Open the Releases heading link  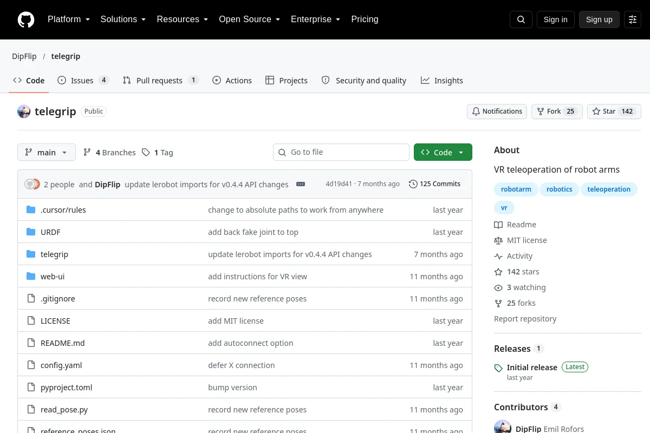coord(512,349)
